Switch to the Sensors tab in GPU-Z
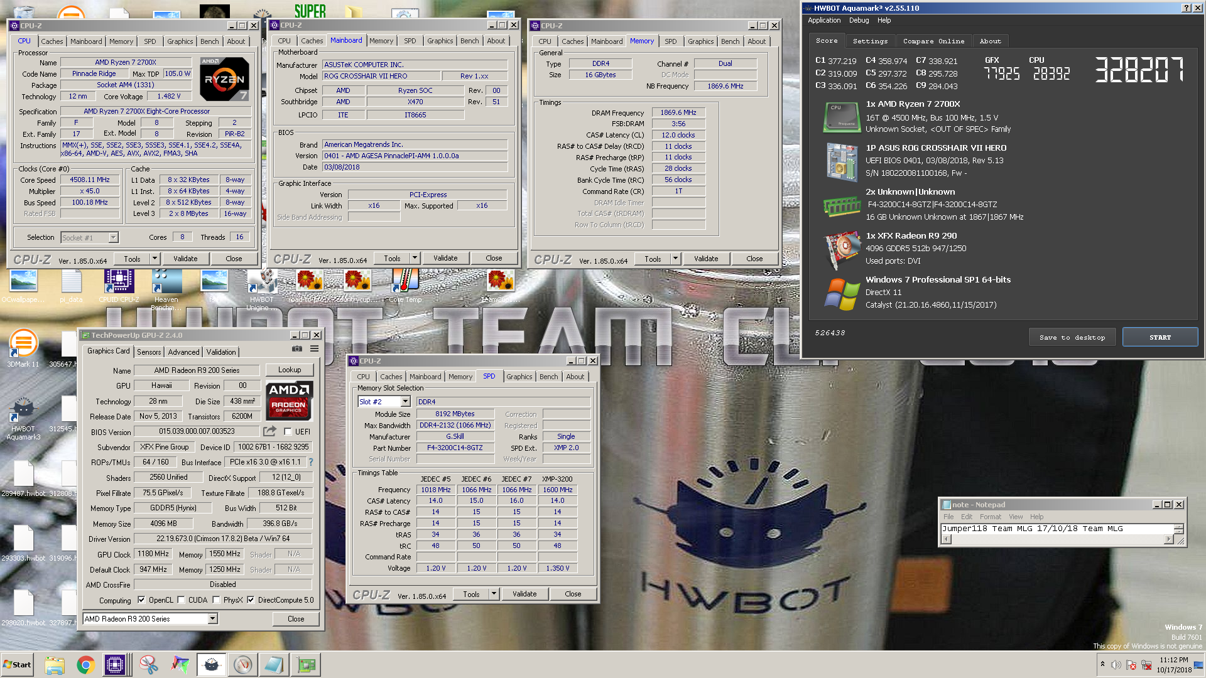 point(149,352)
